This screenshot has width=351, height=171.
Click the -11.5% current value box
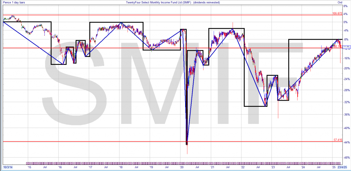pos(346,47)
